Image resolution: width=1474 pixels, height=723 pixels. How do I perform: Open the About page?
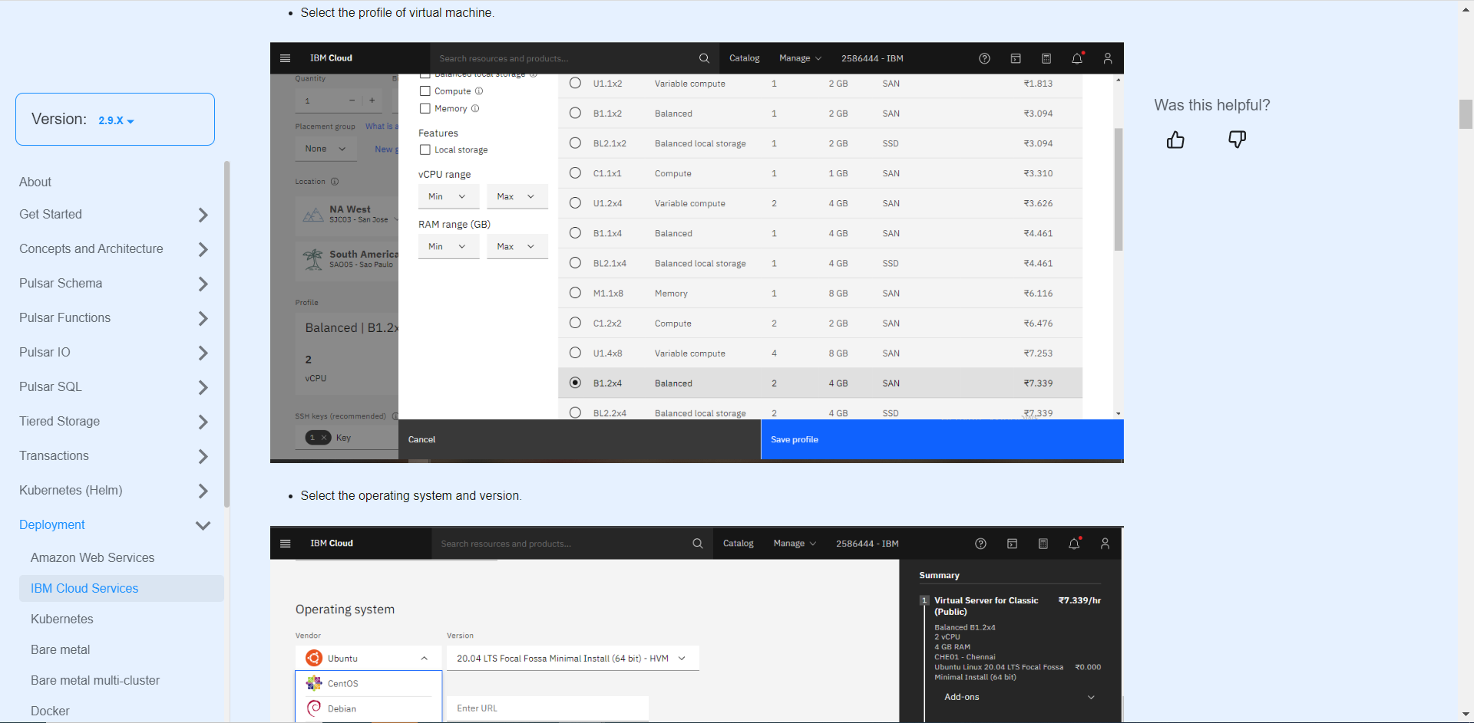(x=35, y=182)
